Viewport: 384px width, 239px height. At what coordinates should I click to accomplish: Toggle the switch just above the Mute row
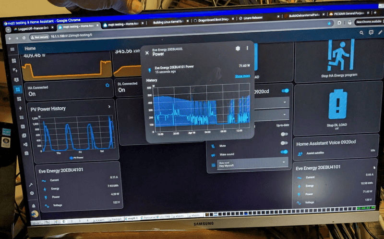[284, 134]
